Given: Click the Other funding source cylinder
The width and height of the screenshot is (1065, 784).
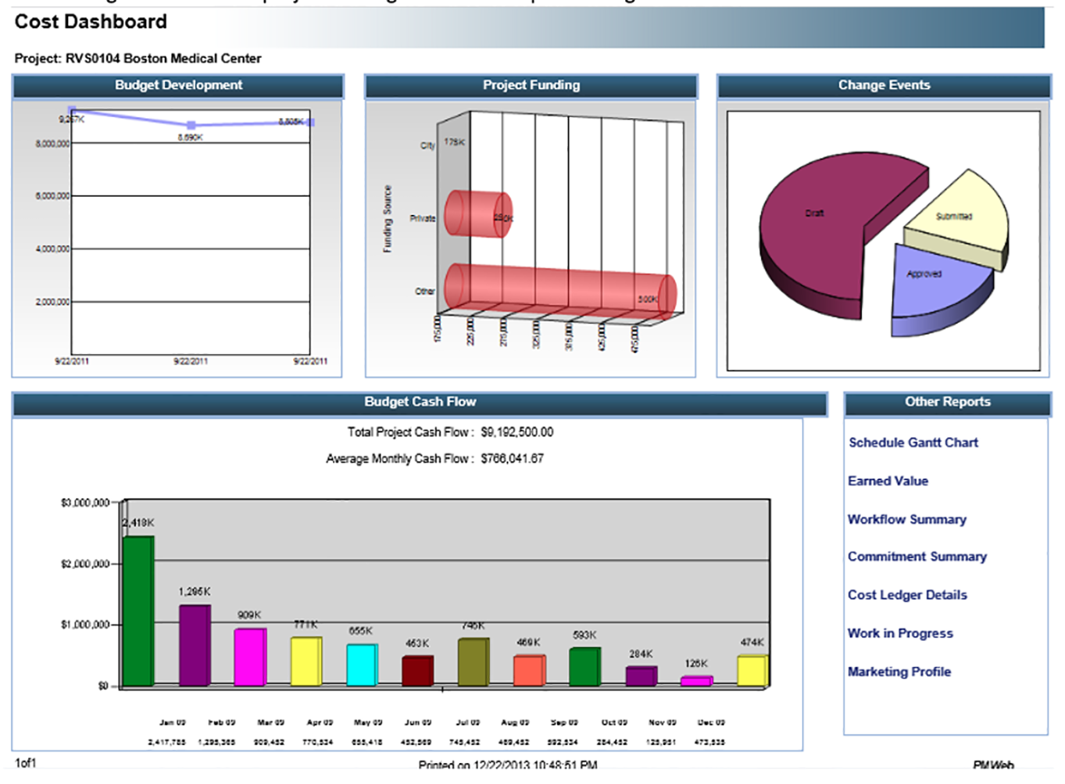Looking at the screenshot, I should [559, 291].
